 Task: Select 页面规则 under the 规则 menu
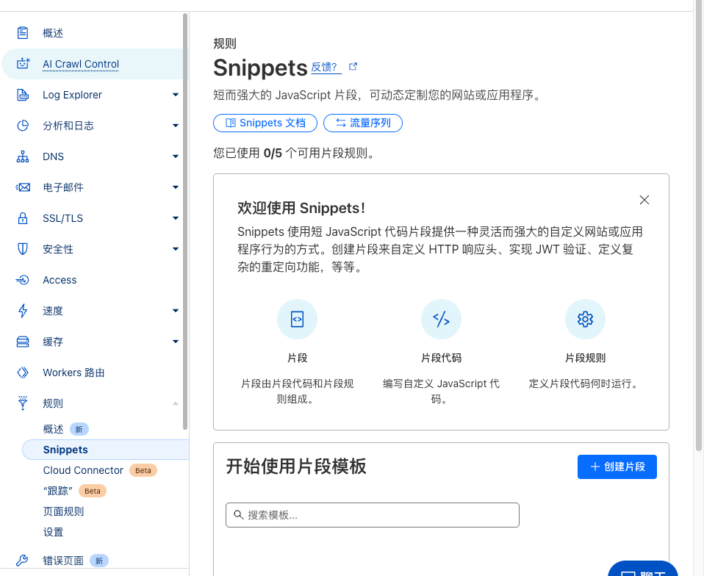[63, 511]
